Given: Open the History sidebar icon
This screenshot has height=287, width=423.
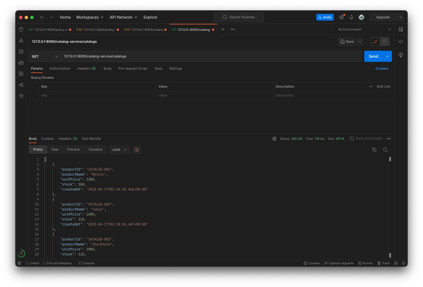Looking at the screenshot, I should (21, 96).
